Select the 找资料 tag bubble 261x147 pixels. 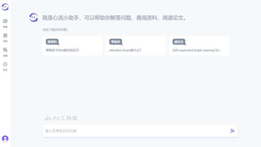pyautogui.click(x=52, y=42)
